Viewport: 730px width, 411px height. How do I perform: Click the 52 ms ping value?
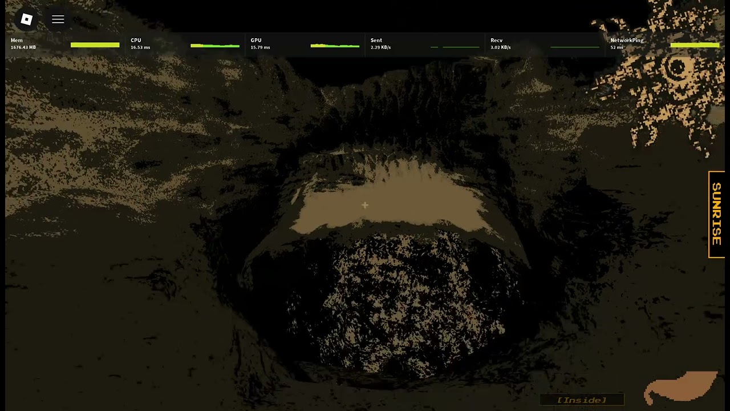click(617, 47)
